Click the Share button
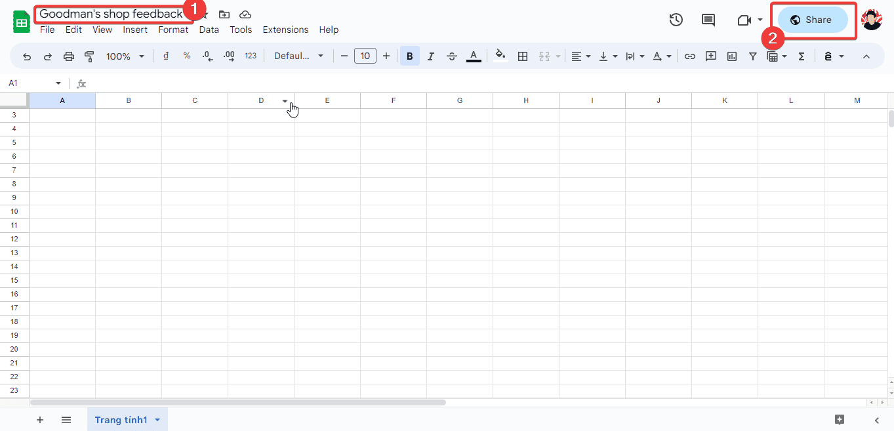The image size is (894, 431). 812,20
